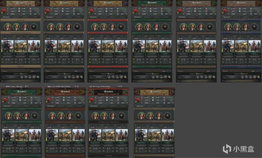This screenshot has width=262, height=158.
Task: Add a commander via plus circle in black-header panel
Action: pos(122,116)
